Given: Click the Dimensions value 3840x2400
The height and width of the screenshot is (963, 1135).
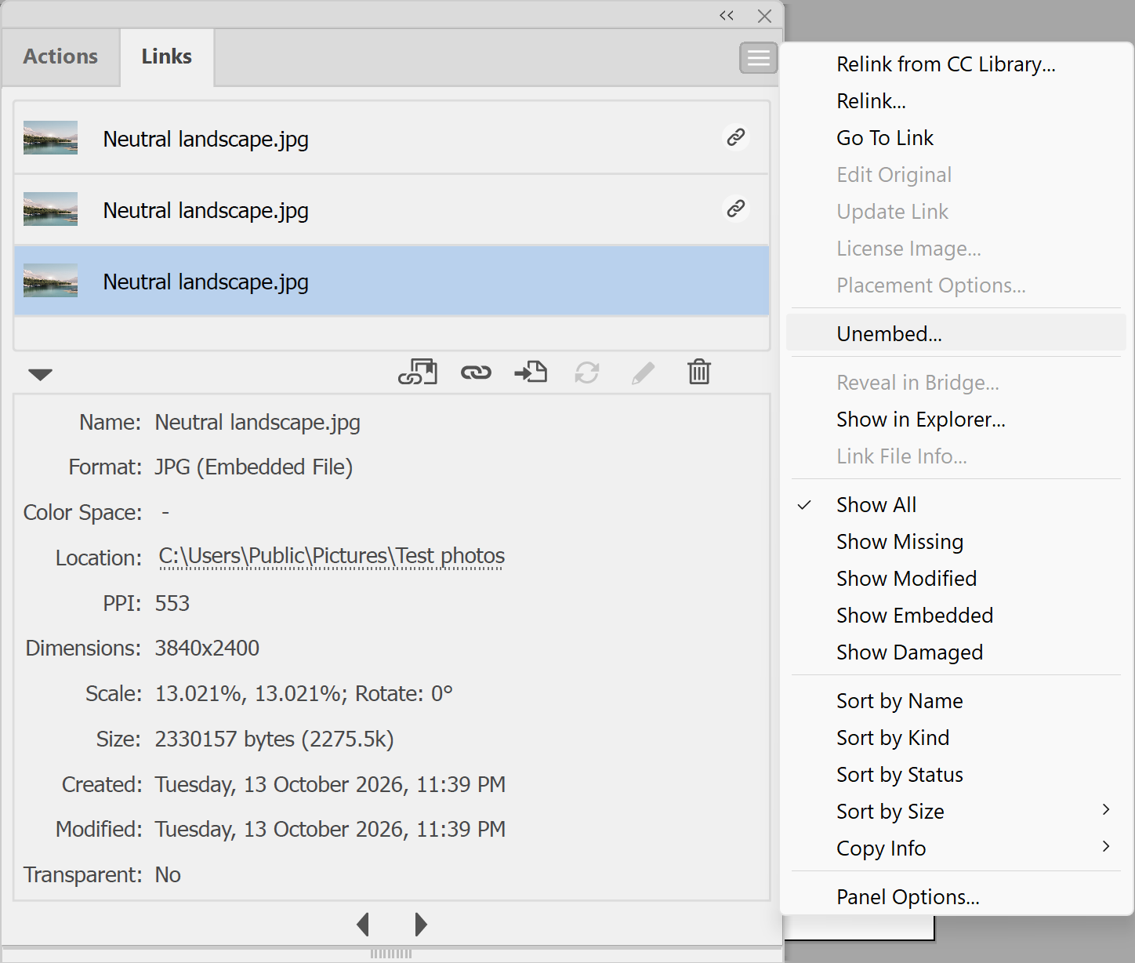Looking at the screenshot, I should point(207,649).
